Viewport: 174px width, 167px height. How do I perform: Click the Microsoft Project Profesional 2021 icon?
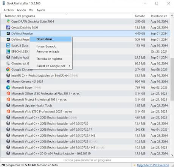point(8,99)
